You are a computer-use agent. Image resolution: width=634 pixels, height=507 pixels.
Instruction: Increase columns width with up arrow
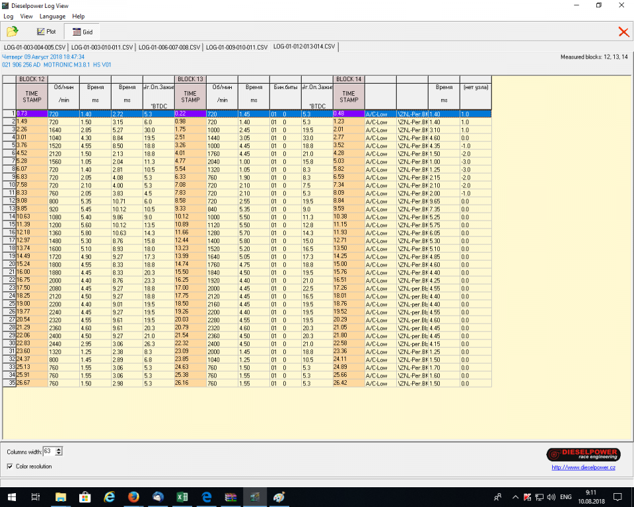click(59, 449)
